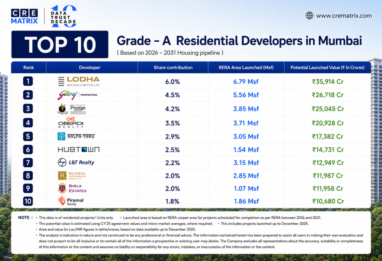The image size is (382, 261).
Task: Click the Potential Launched Value column header
Action: [328, 67]
